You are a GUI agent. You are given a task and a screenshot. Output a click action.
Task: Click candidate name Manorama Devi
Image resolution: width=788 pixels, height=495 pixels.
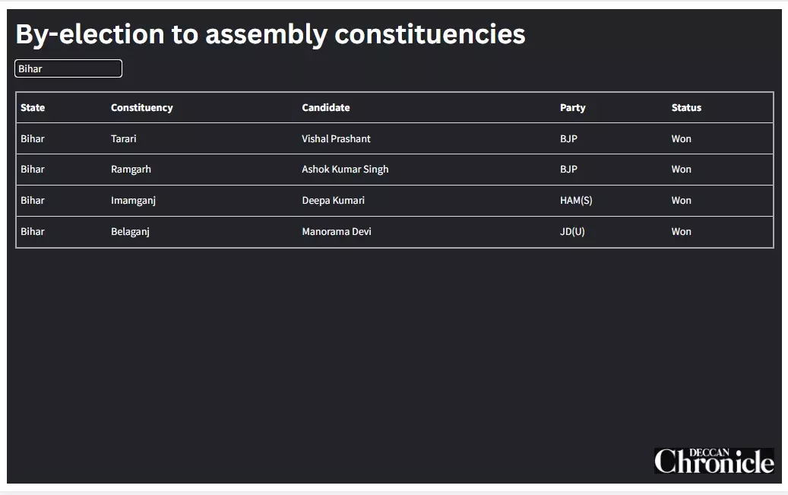click(x=337, y=232)
